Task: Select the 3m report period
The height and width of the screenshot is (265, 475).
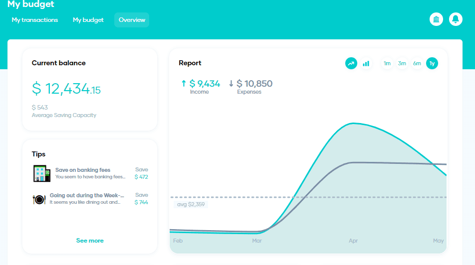Action: (x=402, y=64)
